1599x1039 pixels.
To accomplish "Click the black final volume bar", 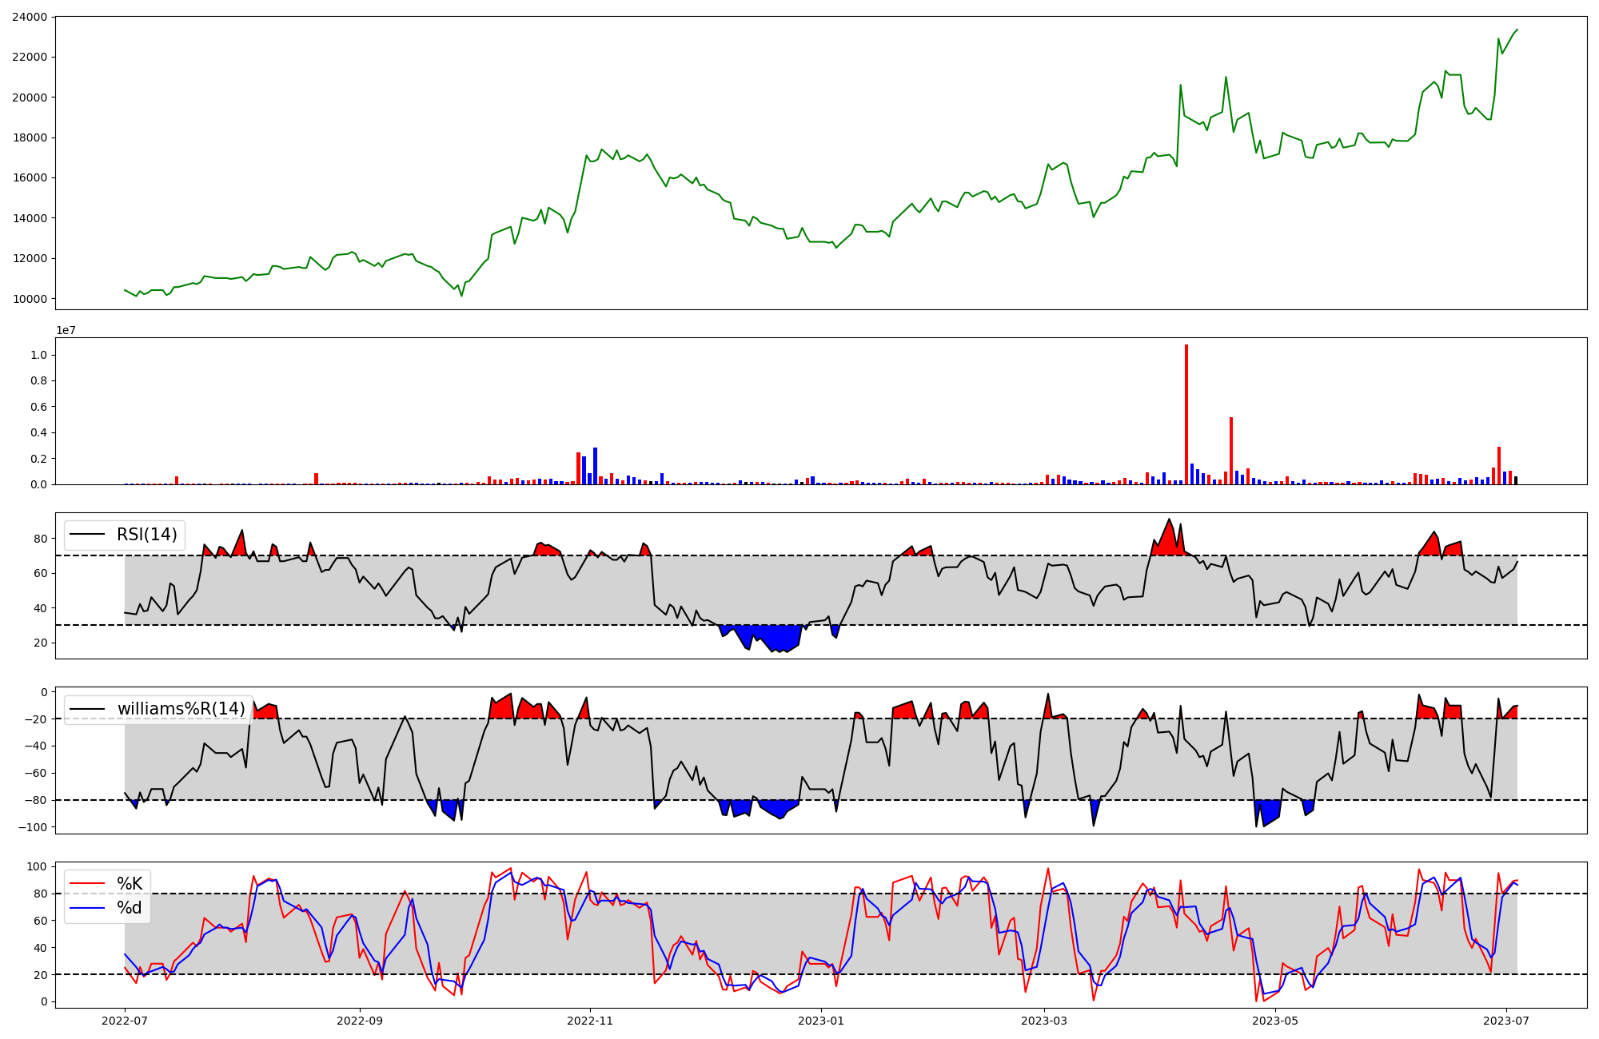I will [1516, 480].
